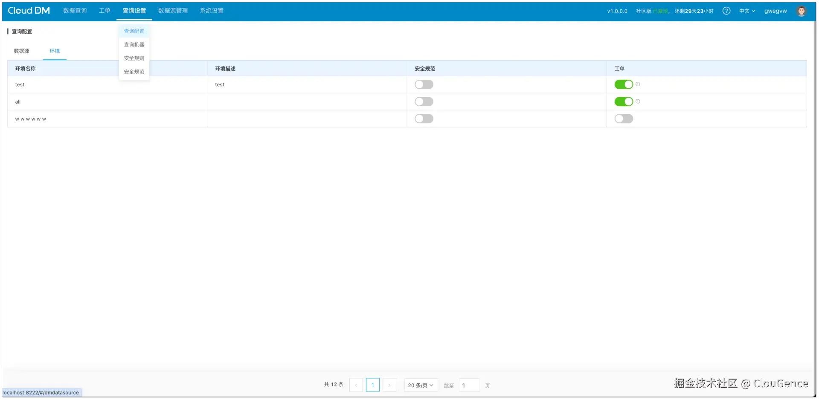Image resolution: width=819 pixels, height=400 pixels.
Task: Disable 工单 switch for all environment
Action: pyautogui.click(x=624, y=101)
